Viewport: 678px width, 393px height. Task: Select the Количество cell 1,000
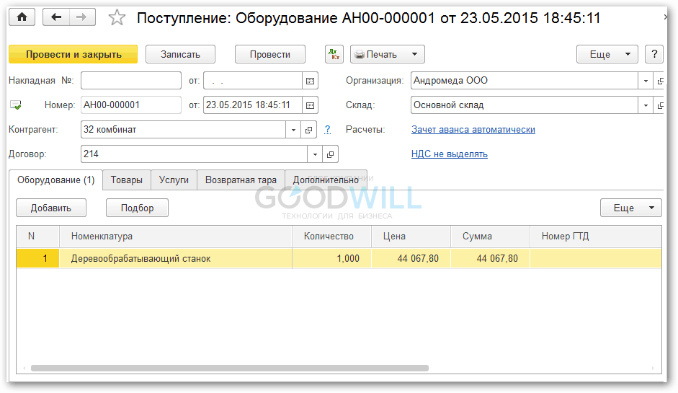(x=331, y=258)
